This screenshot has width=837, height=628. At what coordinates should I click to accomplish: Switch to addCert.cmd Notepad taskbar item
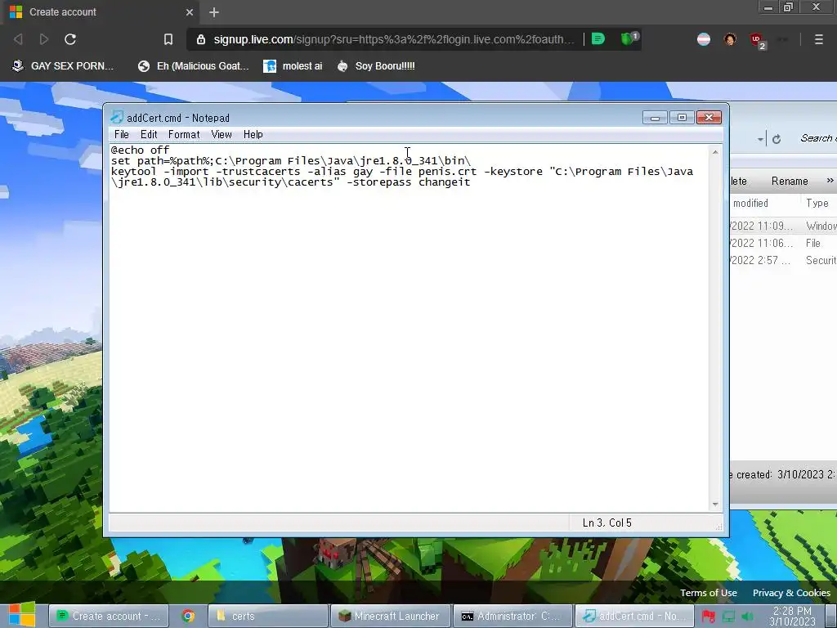point(634,616)
